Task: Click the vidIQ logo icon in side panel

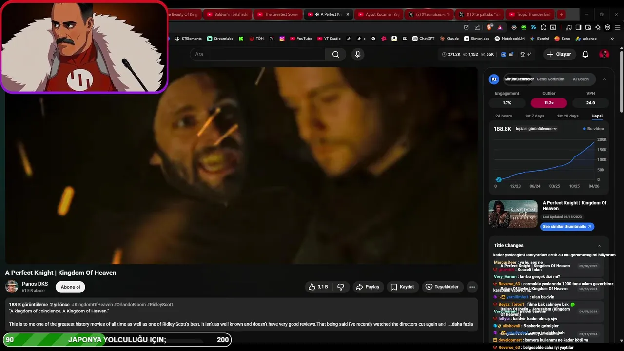Action: (494, 79)
